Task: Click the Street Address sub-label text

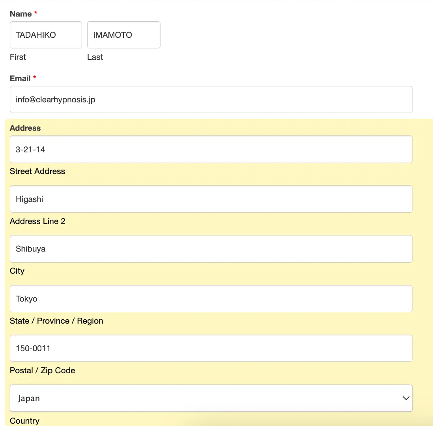Action: (37, 171)
